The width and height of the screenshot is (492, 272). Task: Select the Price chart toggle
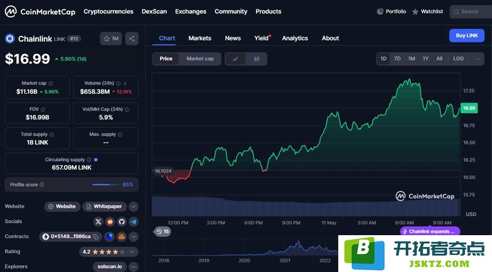(165, 58)
